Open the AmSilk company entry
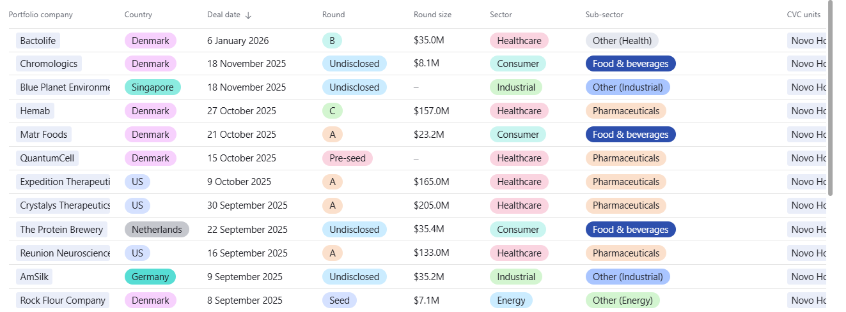846x312 pixels. click(x=33, y=277)
